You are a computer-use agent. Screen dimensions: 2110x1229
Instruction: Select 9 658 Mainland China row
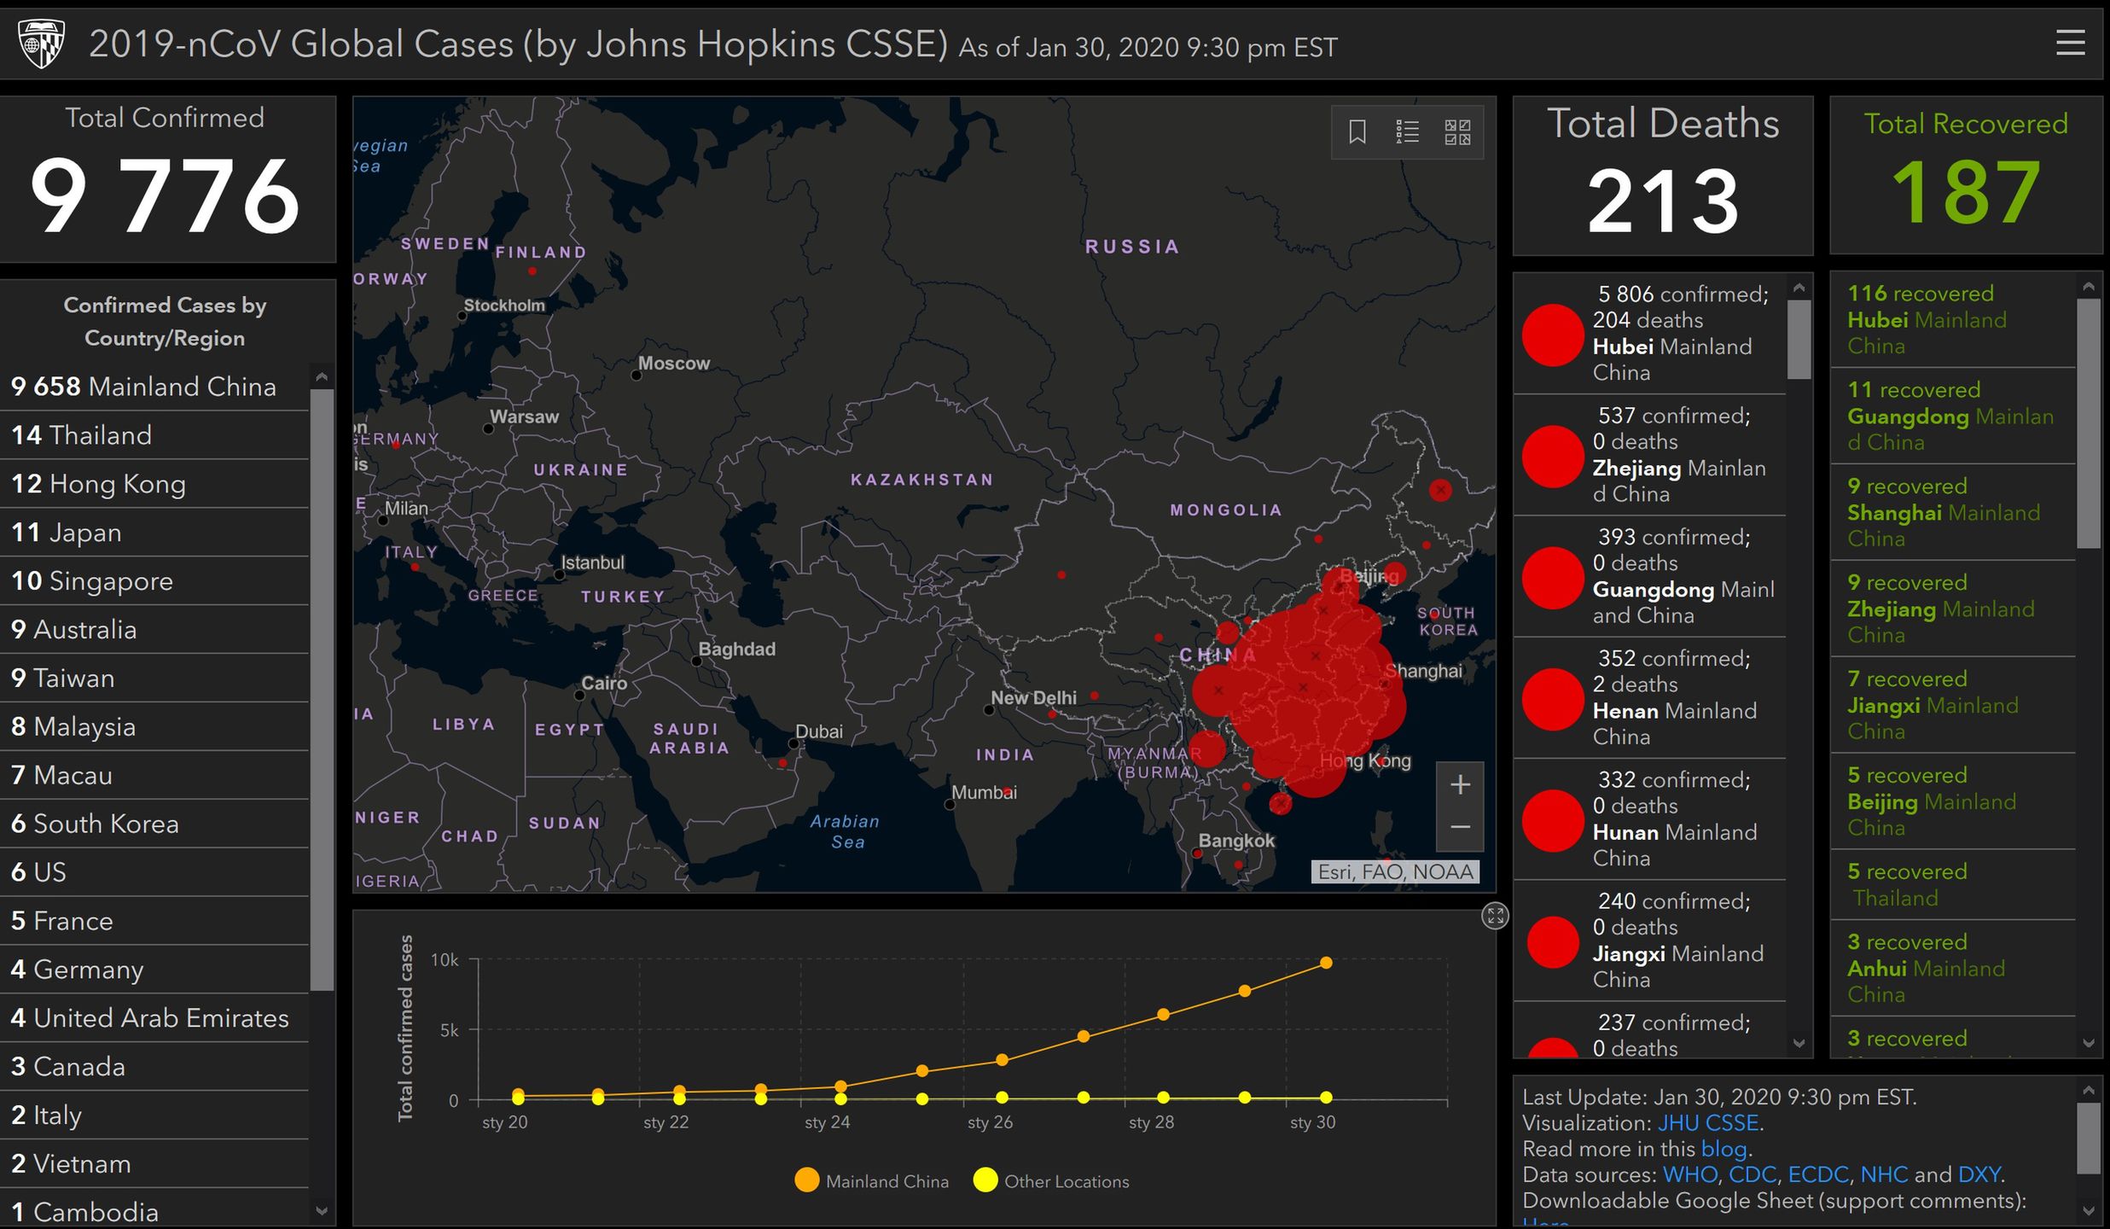click(154, 387)
